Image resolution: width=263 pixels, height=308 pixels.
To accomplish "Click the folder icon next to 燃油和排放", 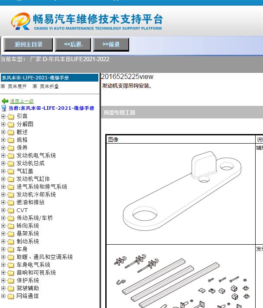I will pos(11,203).
